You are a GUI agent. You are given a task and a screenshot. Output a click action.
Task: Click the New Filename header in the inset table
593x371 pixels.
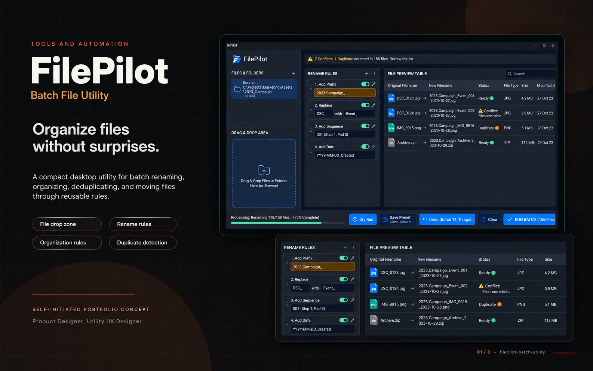coord(429,260)
